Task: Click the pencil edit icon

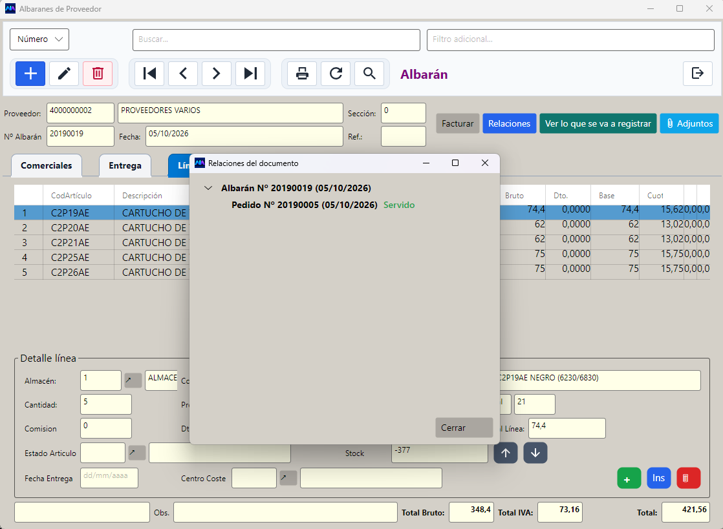Action: click(x=64, y=74)
